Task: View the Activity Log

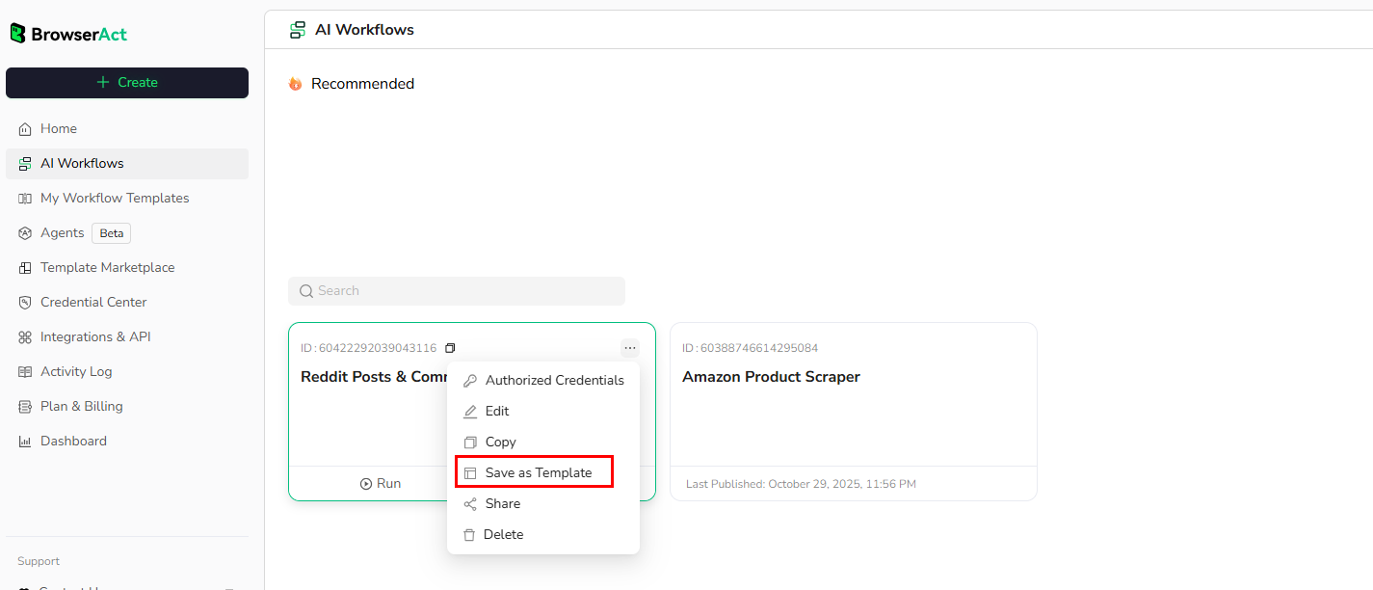Action: pyautogui.click(x=76, y=372)
